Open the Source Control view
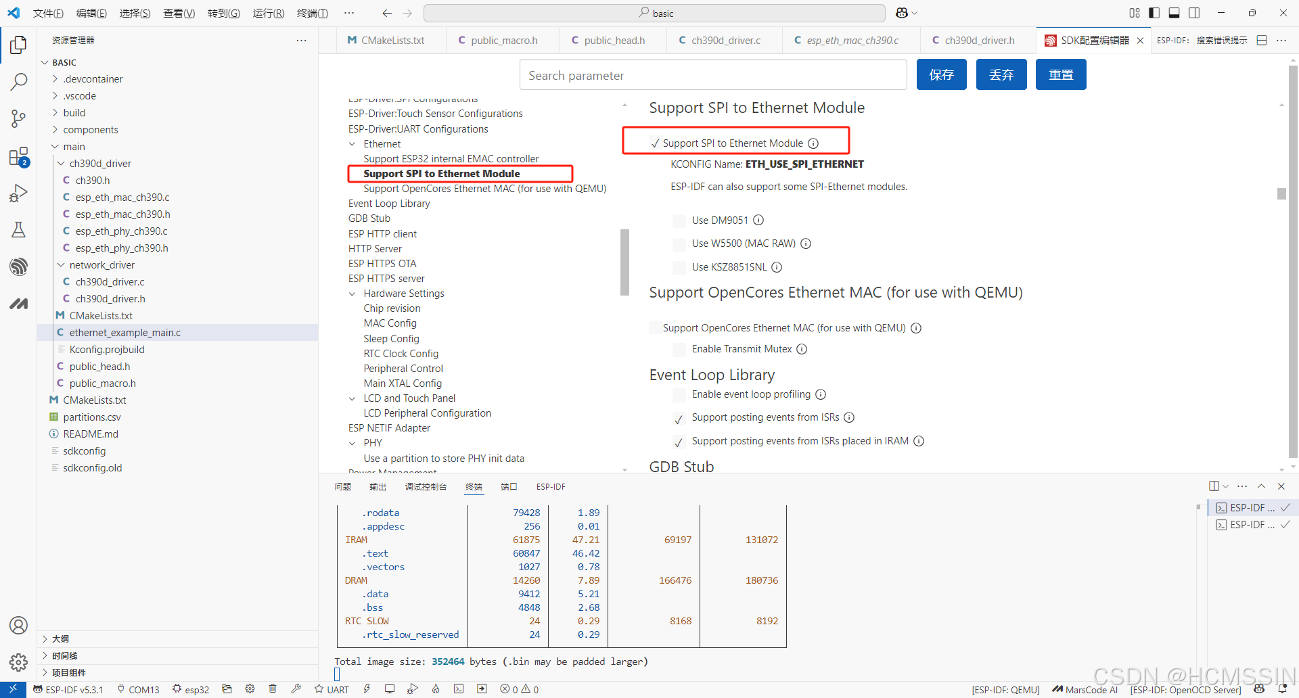This screenshot has height=698, width=1299. [x=18, y=118]
